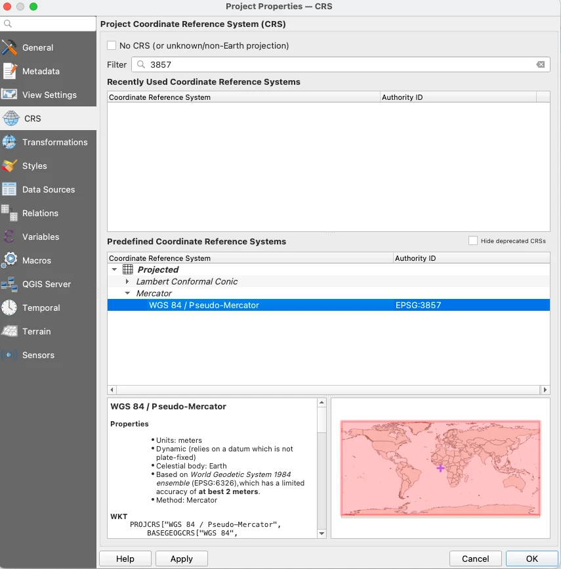Open the Sensors tab
561x569 pixels.
coord(48,355)
